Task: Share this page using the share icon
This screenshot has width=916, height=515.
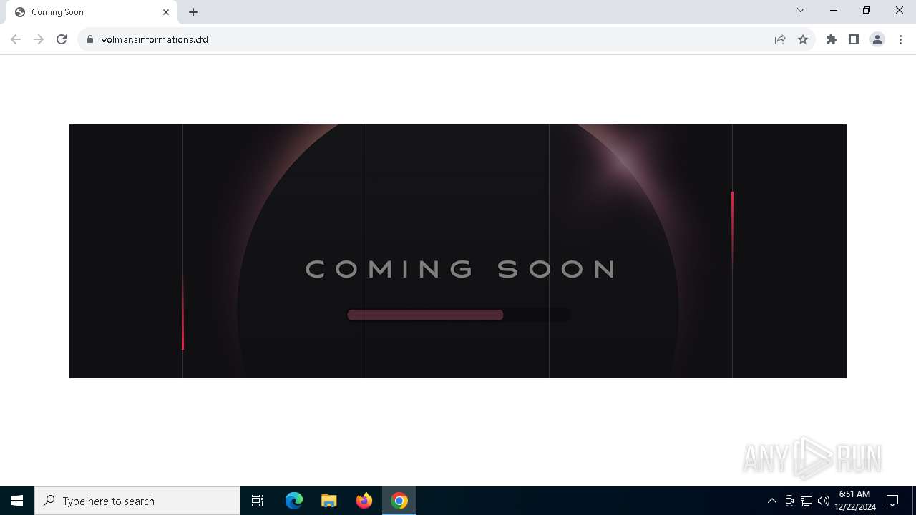Action: (780, 39)
